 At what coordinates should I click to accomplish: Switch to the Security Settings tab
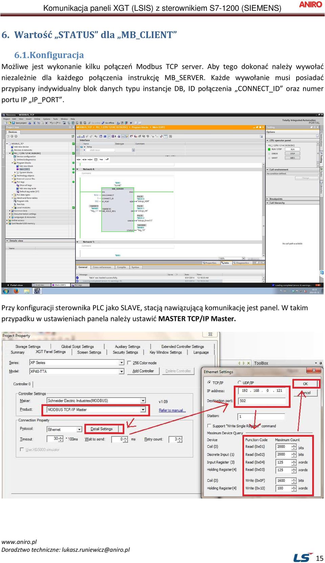click(125, 353)
